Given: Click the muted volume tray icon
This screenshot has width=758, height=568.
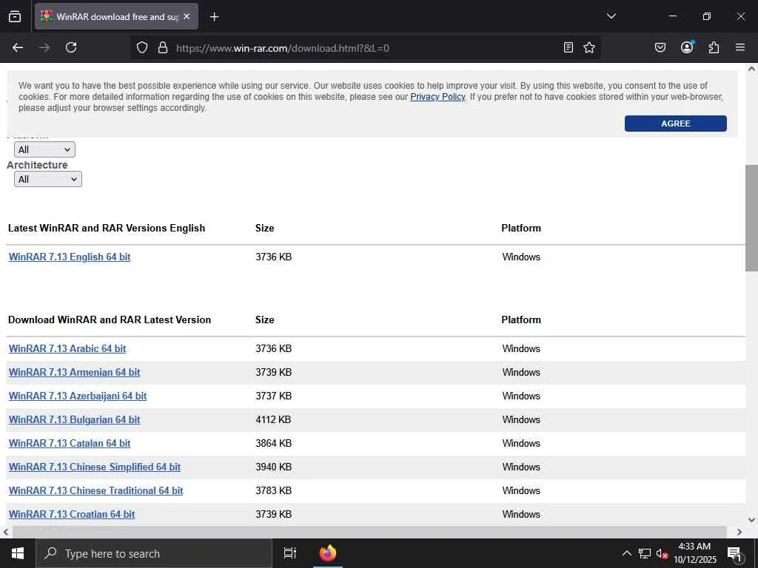Looking at the screenshot, I should 662,553.
